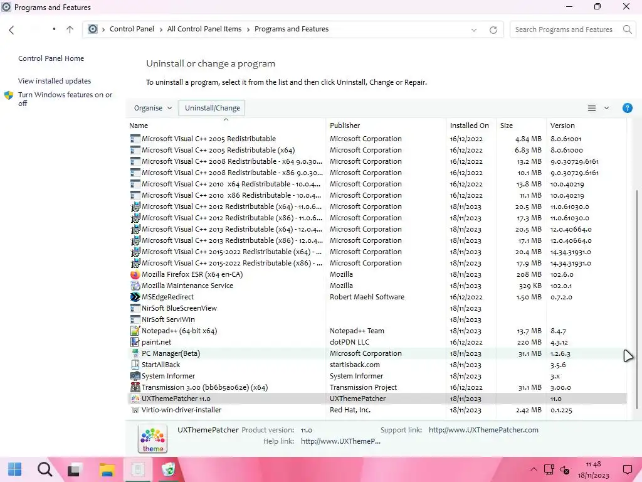Click the UXThemePatcher 11.0 list icon
Viewport: 642px width, 482px height.
135,399
